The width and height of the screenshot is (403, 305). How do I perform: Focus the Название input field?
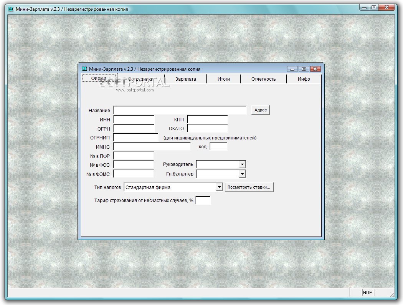(180, 110)
